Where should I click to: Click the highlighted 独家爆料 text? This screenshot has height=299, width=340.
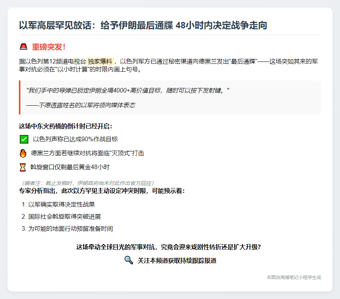pos(100,61)
